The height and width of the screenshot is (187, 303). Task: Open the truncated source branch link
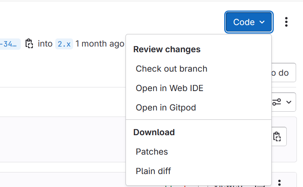tap(10, 44)
